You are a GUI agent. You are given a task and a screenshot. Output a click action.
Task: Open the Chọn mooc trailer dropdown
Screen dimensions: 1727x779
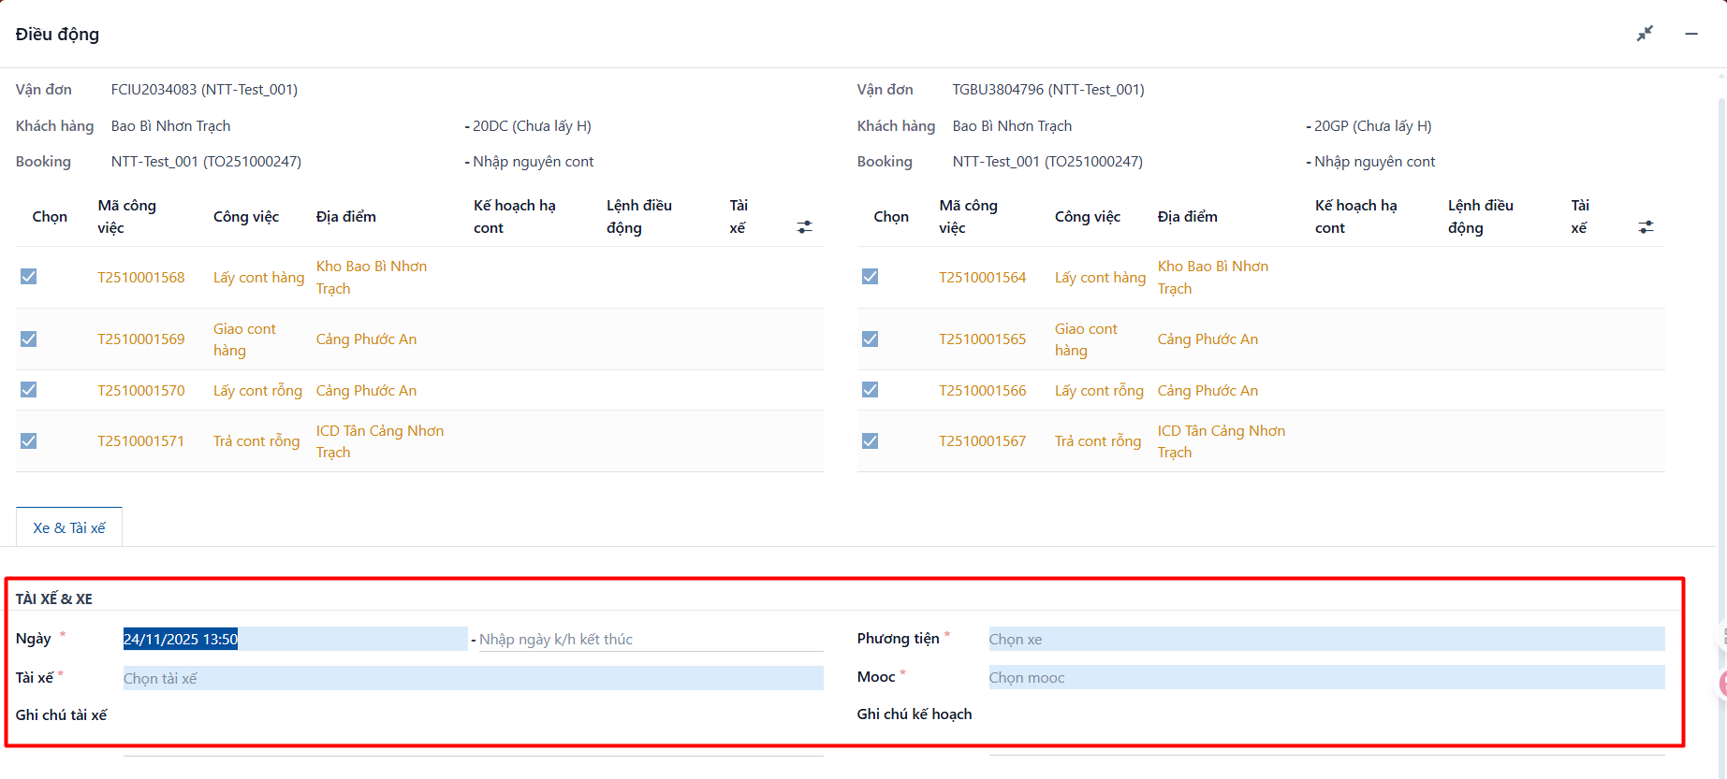(1326, 677)
